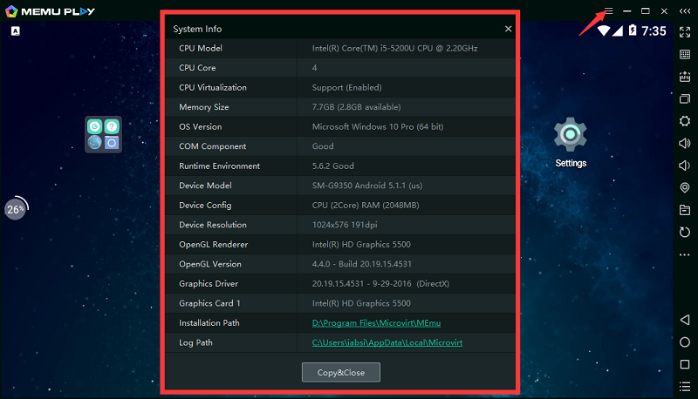
Task: Turn the volume down in sidebar
Action: 685,166
